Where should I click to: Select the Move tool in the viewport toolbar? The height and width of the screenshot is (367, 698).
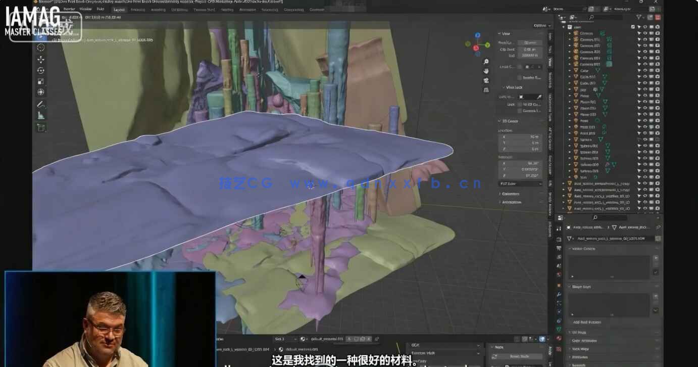[41, 59]
